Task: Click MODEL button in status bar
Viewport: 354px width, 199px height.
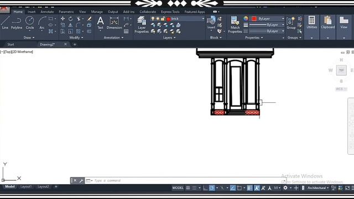Action: tap(178, 188)
